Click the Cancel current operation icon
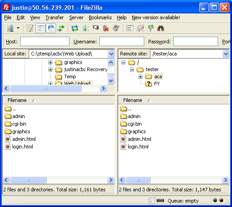 click(x=95, y=28)
